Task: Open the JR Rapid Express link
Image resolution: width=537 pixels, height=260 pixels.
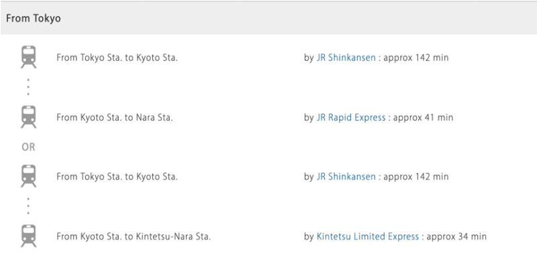Action: point(351,118)
